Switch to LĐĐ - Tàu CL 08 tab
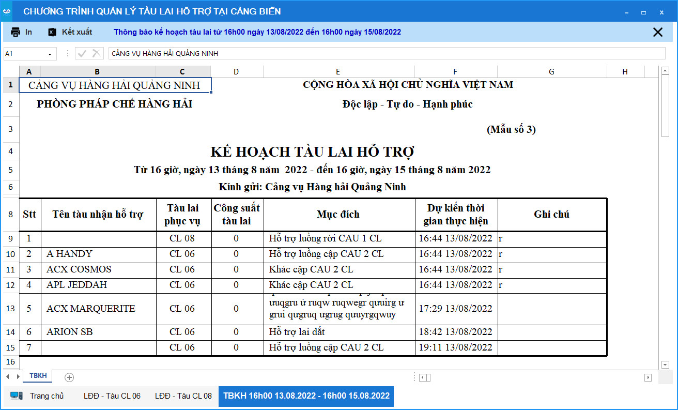The height and width of the screenshot is (410, 678). tap(183, 396)
